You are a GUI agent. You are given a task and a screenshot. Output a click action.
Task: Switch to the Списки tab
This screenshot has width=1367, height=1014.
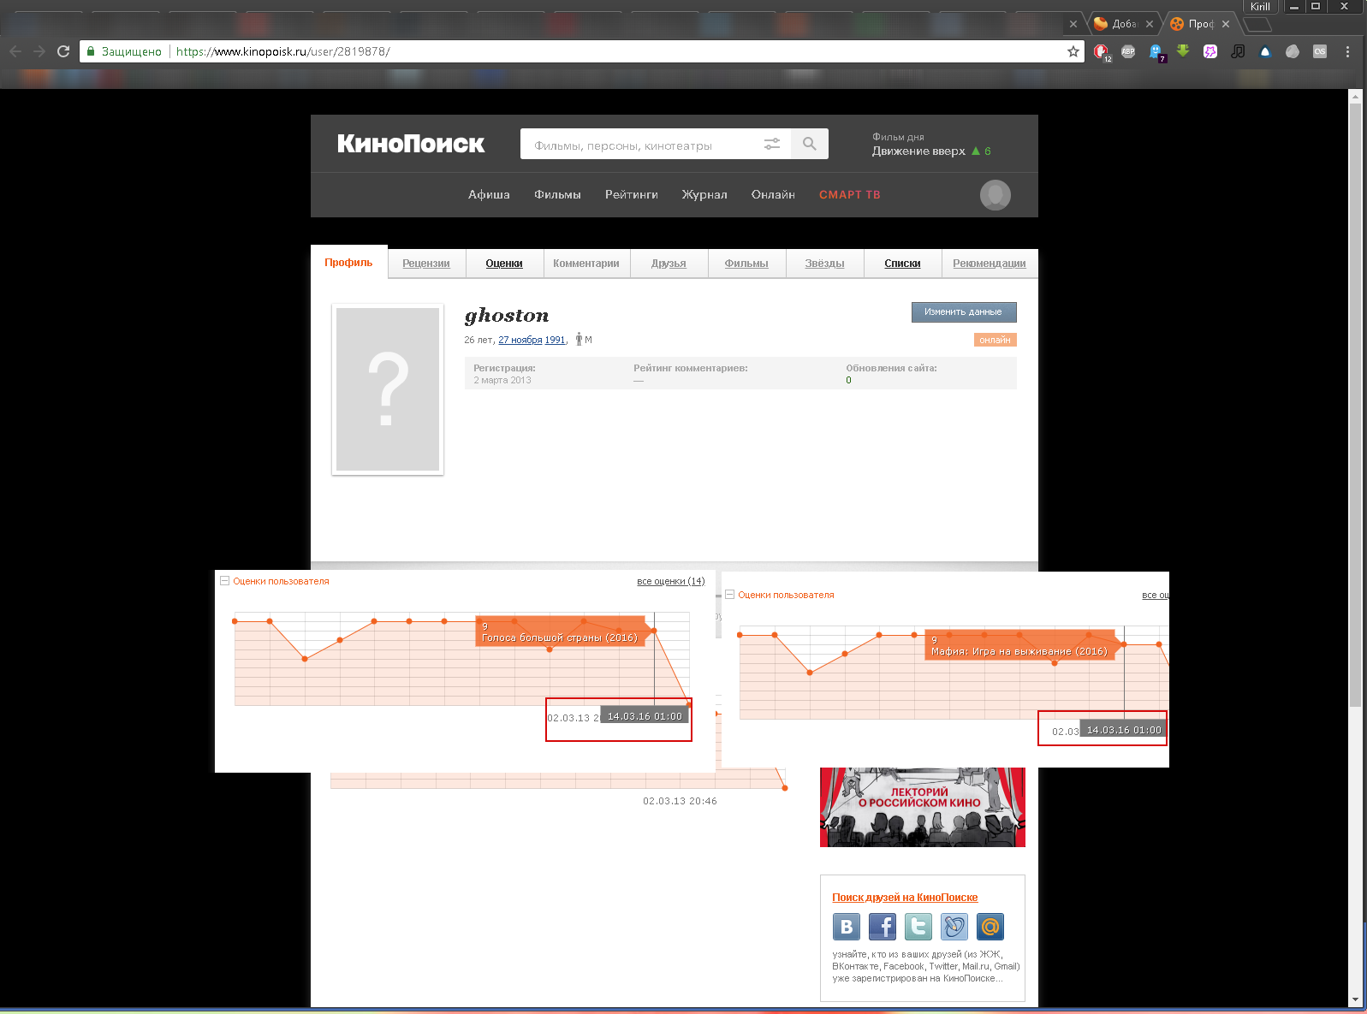click(902, 264)
